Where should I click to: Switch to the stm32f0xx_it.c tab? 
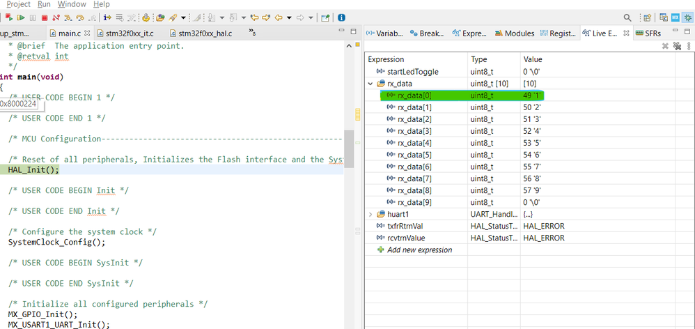point(125,33)
